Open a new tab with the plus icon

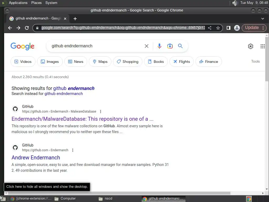(x=75, y=19)
